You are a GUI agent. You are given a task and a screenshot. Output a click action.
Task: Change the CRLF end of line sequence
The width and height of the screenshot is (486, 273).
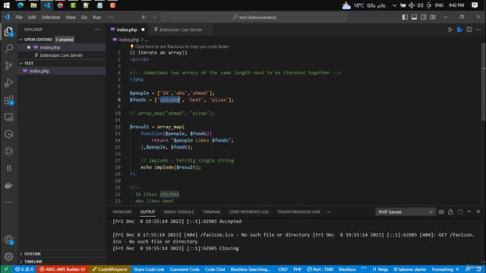click(282, 269)
